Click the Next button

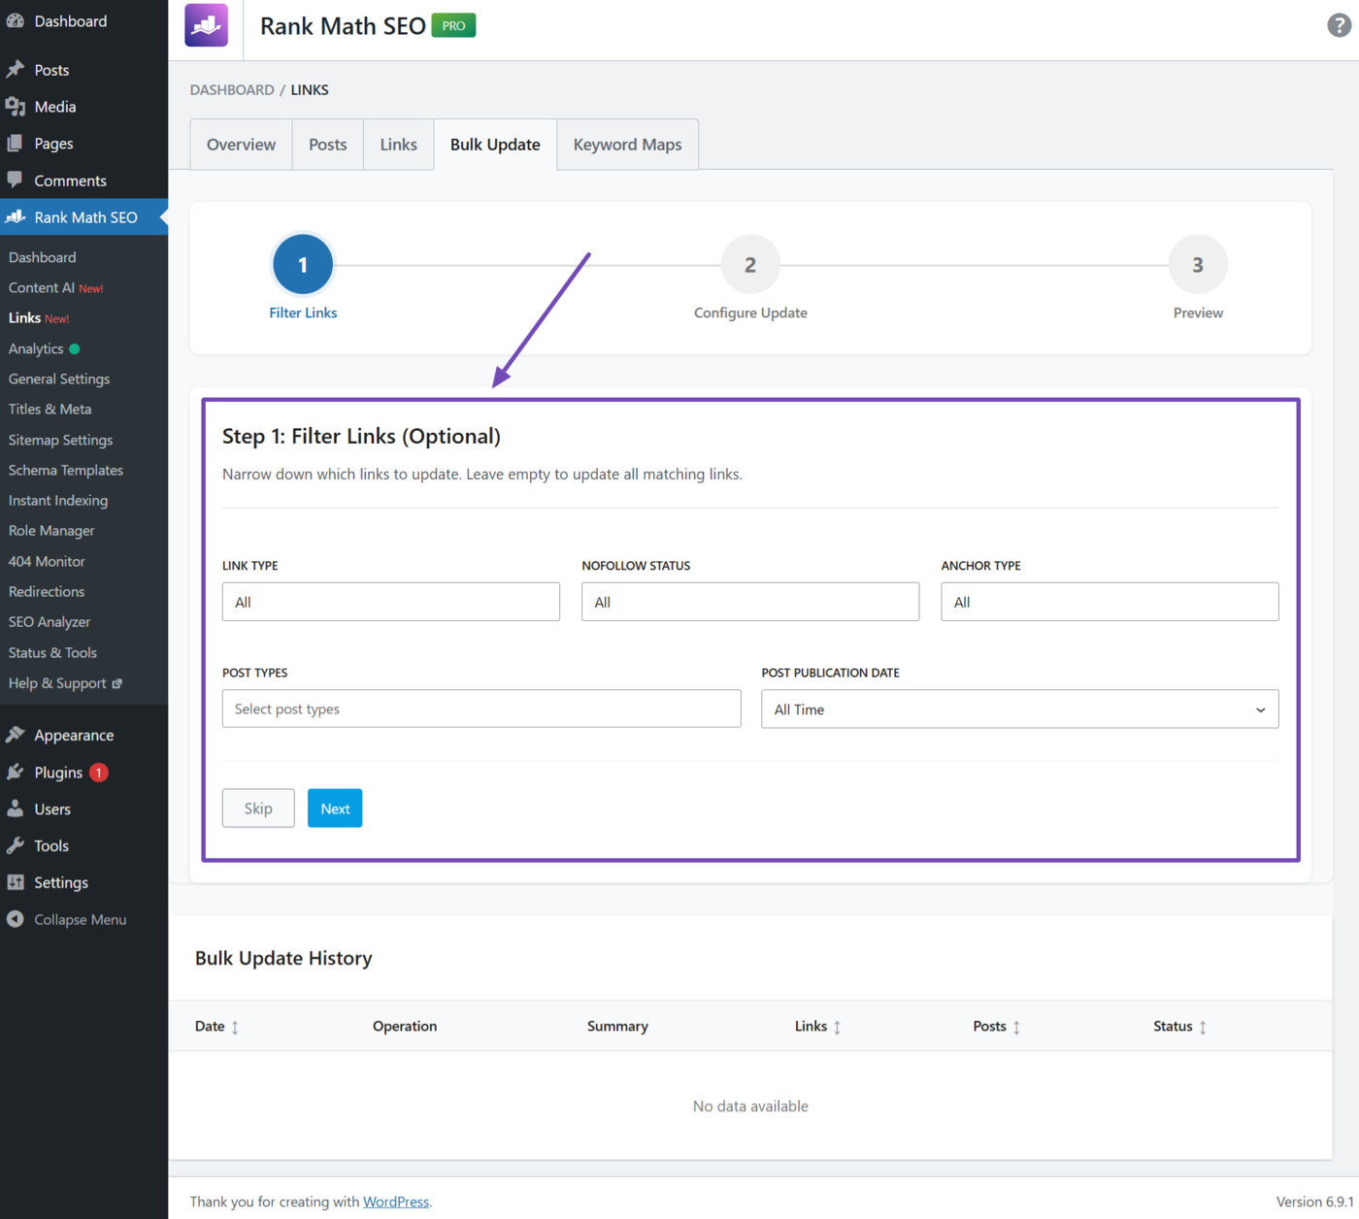coord(334,808)
